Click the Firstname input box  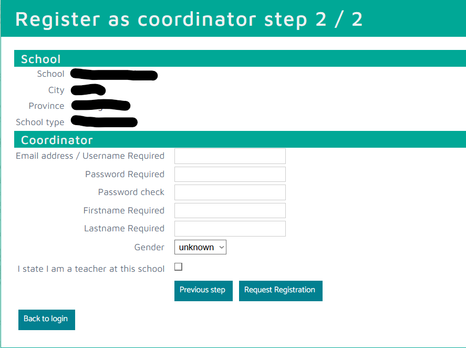click(230, 210)
